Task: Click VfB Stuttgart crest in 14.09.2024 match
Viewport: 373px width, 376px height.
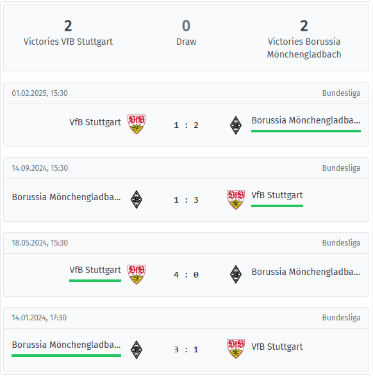Action: click(236, 200)
